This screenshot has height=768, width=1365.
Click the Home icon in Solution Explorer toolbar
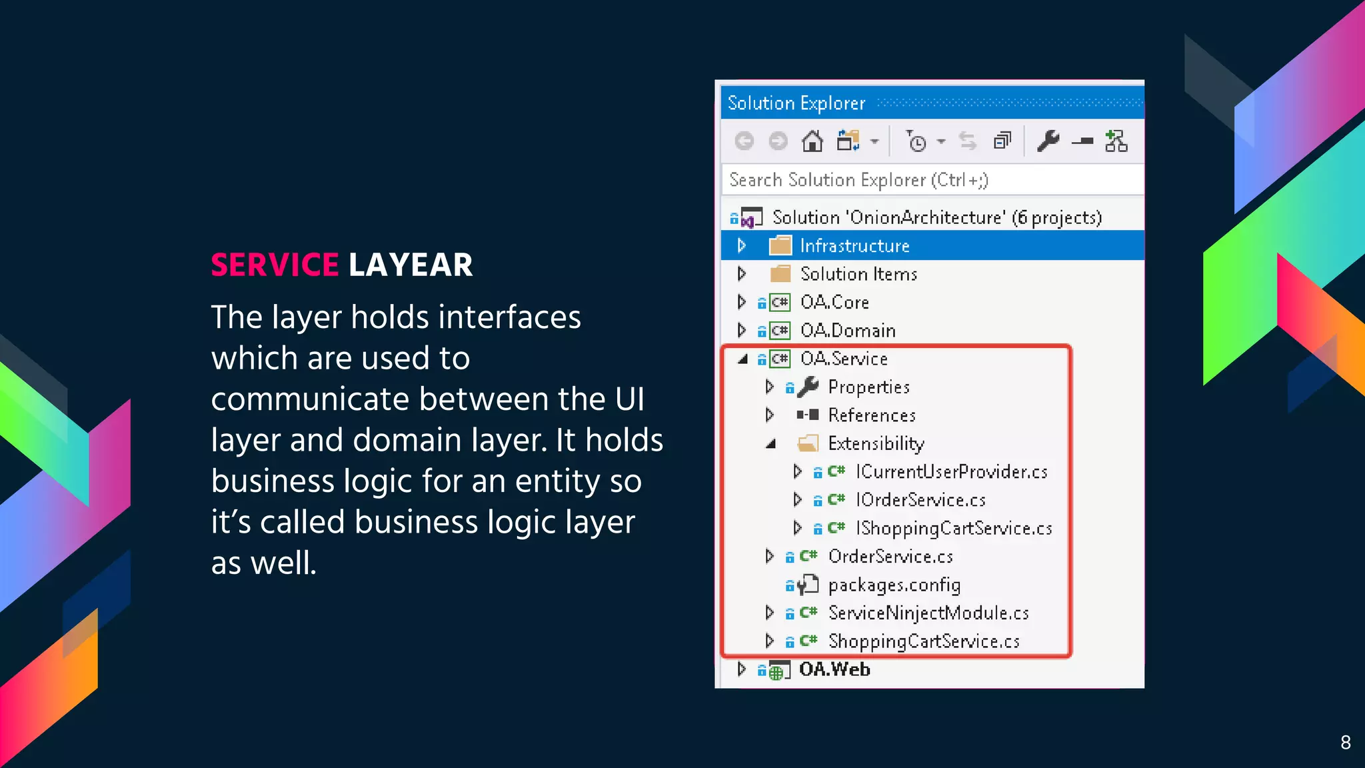tap(812, 141)
